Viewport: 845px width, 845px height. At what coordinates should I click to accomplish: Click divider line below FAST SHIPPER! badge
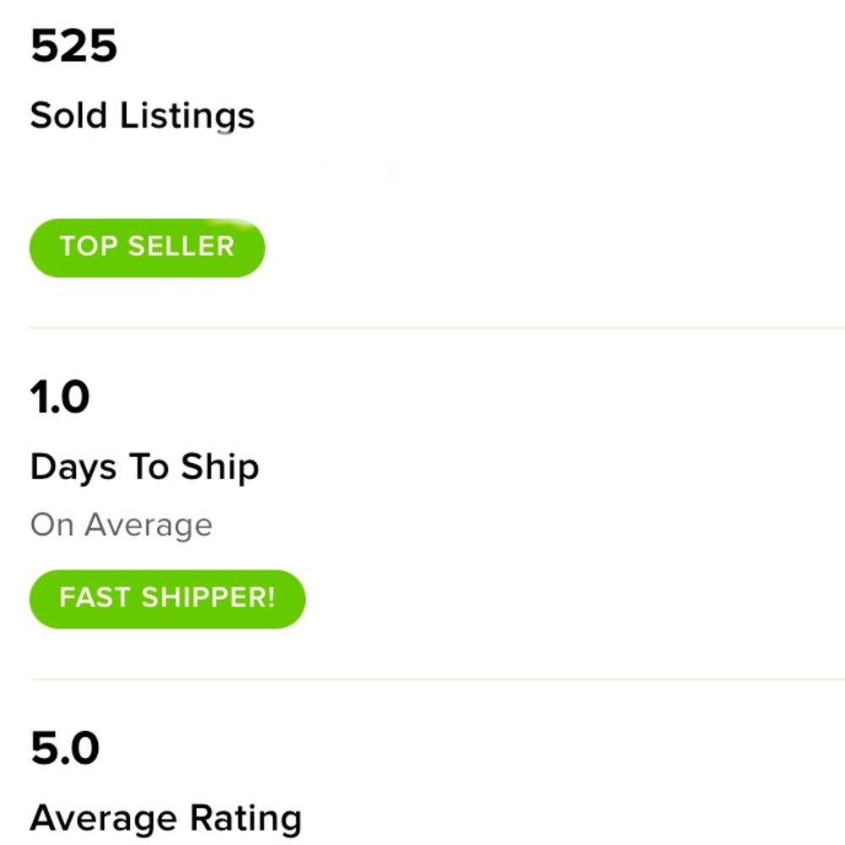(437, 679)
